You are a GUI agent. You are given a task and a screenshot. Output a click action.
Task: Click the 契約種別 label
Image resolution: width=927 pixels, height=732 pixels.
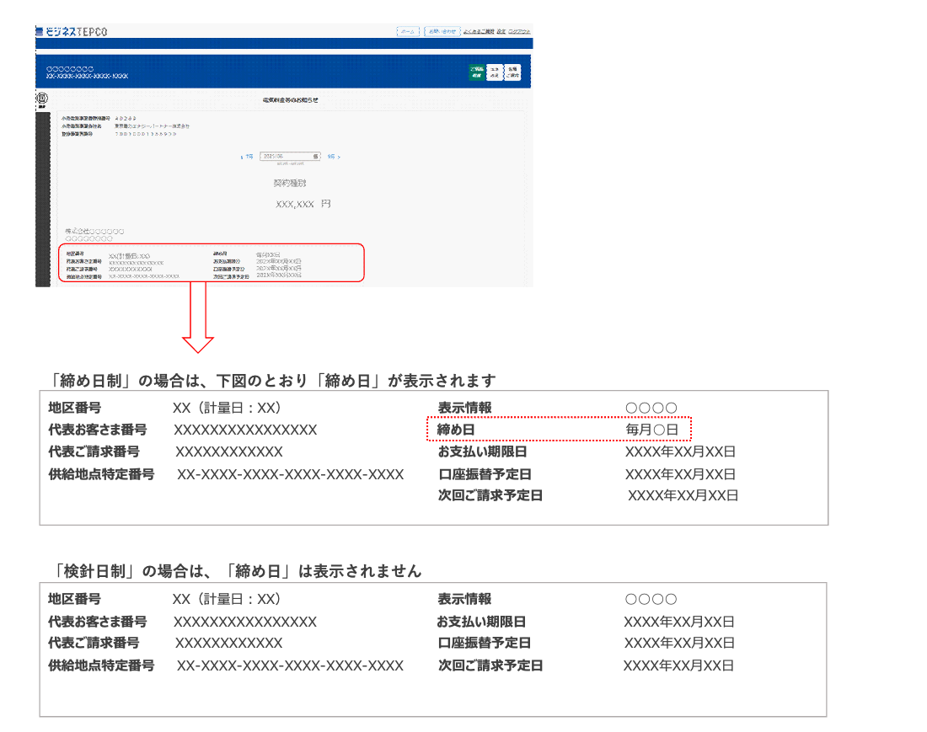[290, 183]
